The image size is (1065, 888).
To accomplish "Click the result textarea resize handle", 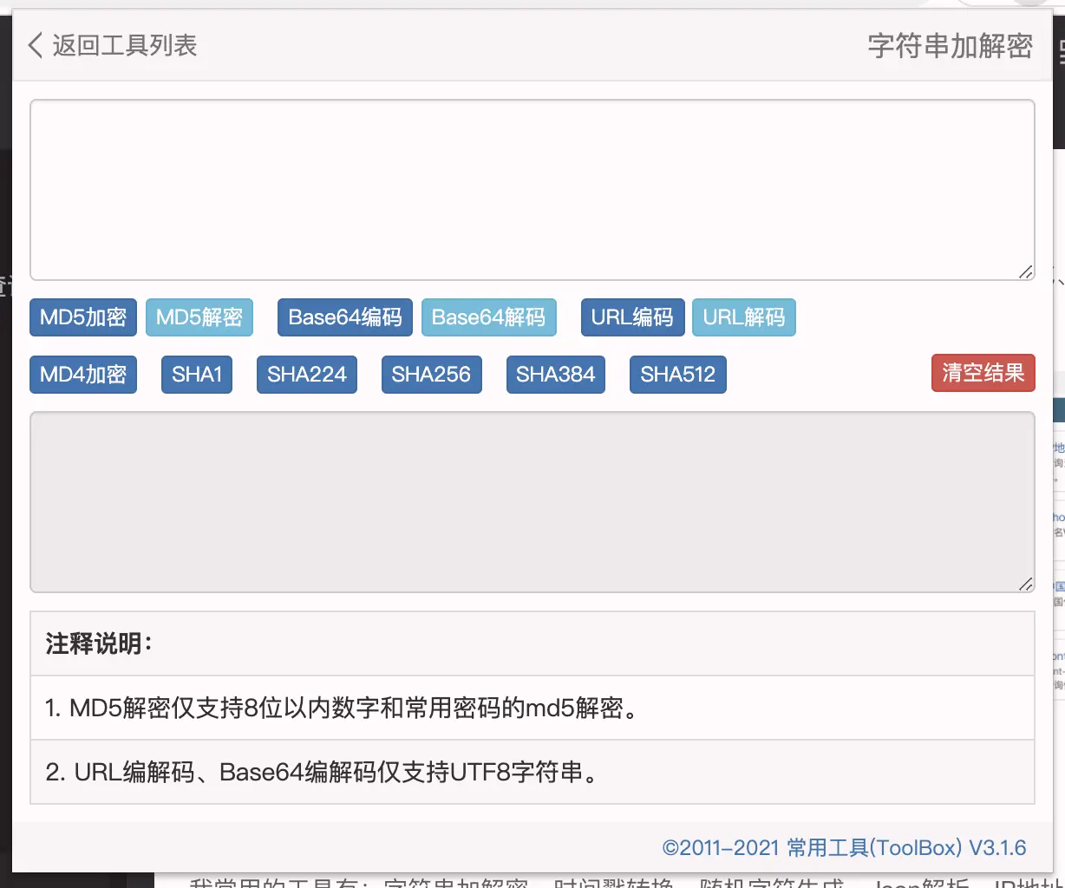I will 1025,584.
